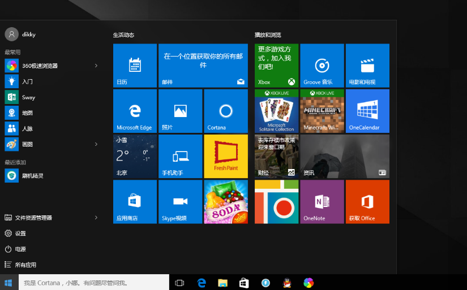Screen dimensions: 467x290
Task: Open QQ penguin icon on taskbar
Action: (x=287, y=283)
